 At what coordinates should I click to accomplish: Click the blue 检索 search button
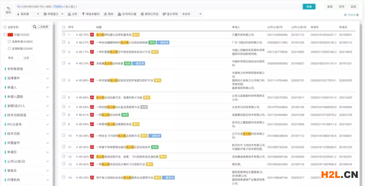click(x=309, y=7)
